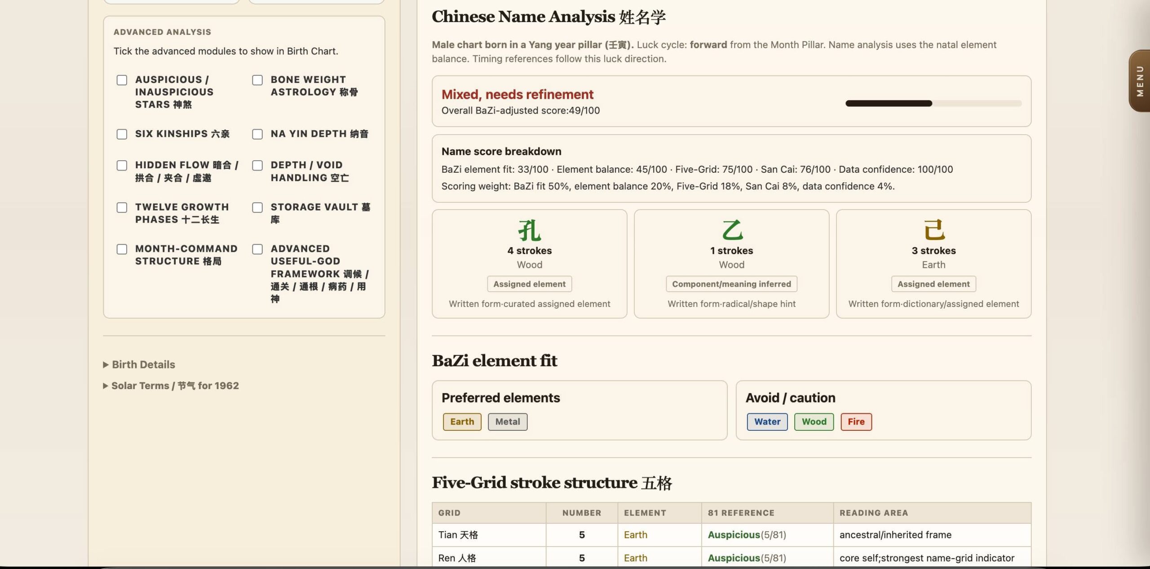Tick Month-Command Structure 格局 checkbox
The width and height of the screenshot is (1150, 569).
tap(122, 249)
